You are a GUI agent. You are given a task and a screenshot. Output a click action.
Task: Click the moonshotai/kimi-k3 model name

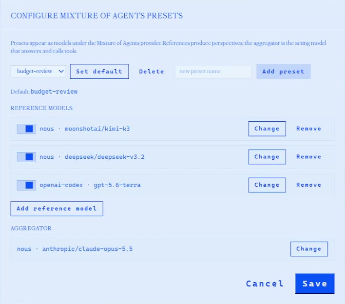point(97,129)
